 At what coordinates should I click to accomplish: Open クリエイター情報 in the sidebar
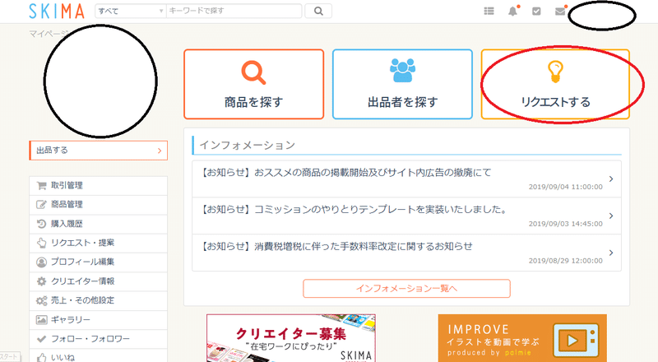coord(98,281)
